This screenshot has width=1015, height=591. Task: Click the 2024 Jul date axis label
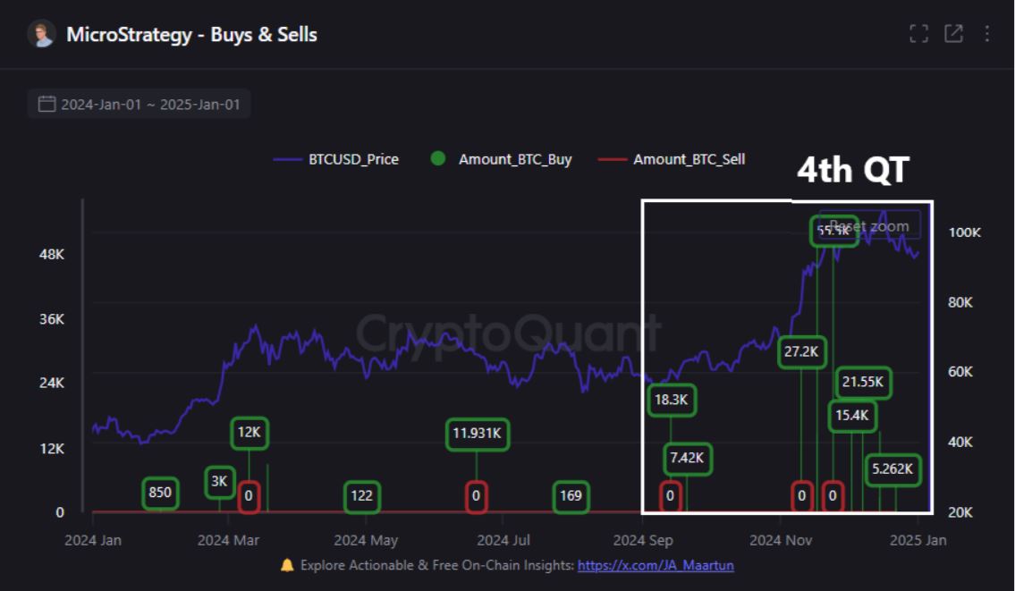click(503, 541)
